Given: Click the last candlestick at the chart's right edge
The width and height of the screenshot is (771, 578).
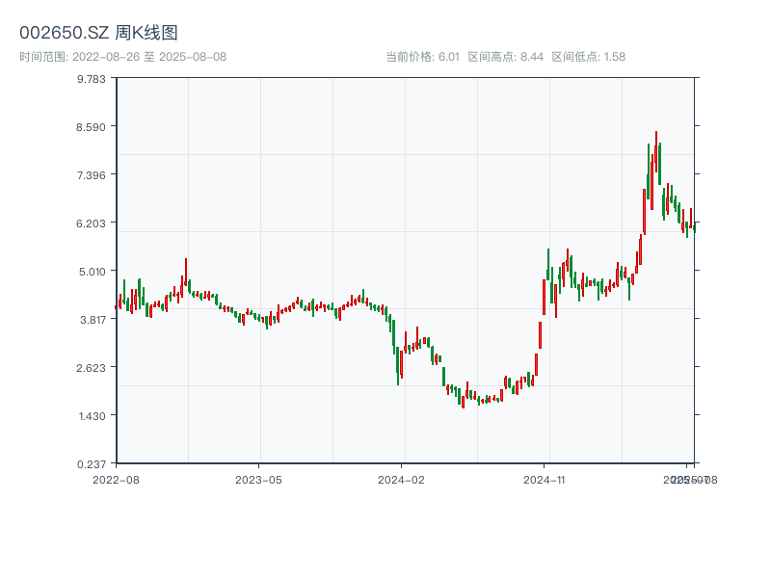Looking at the screenshot, I should (x=694, y=227).
